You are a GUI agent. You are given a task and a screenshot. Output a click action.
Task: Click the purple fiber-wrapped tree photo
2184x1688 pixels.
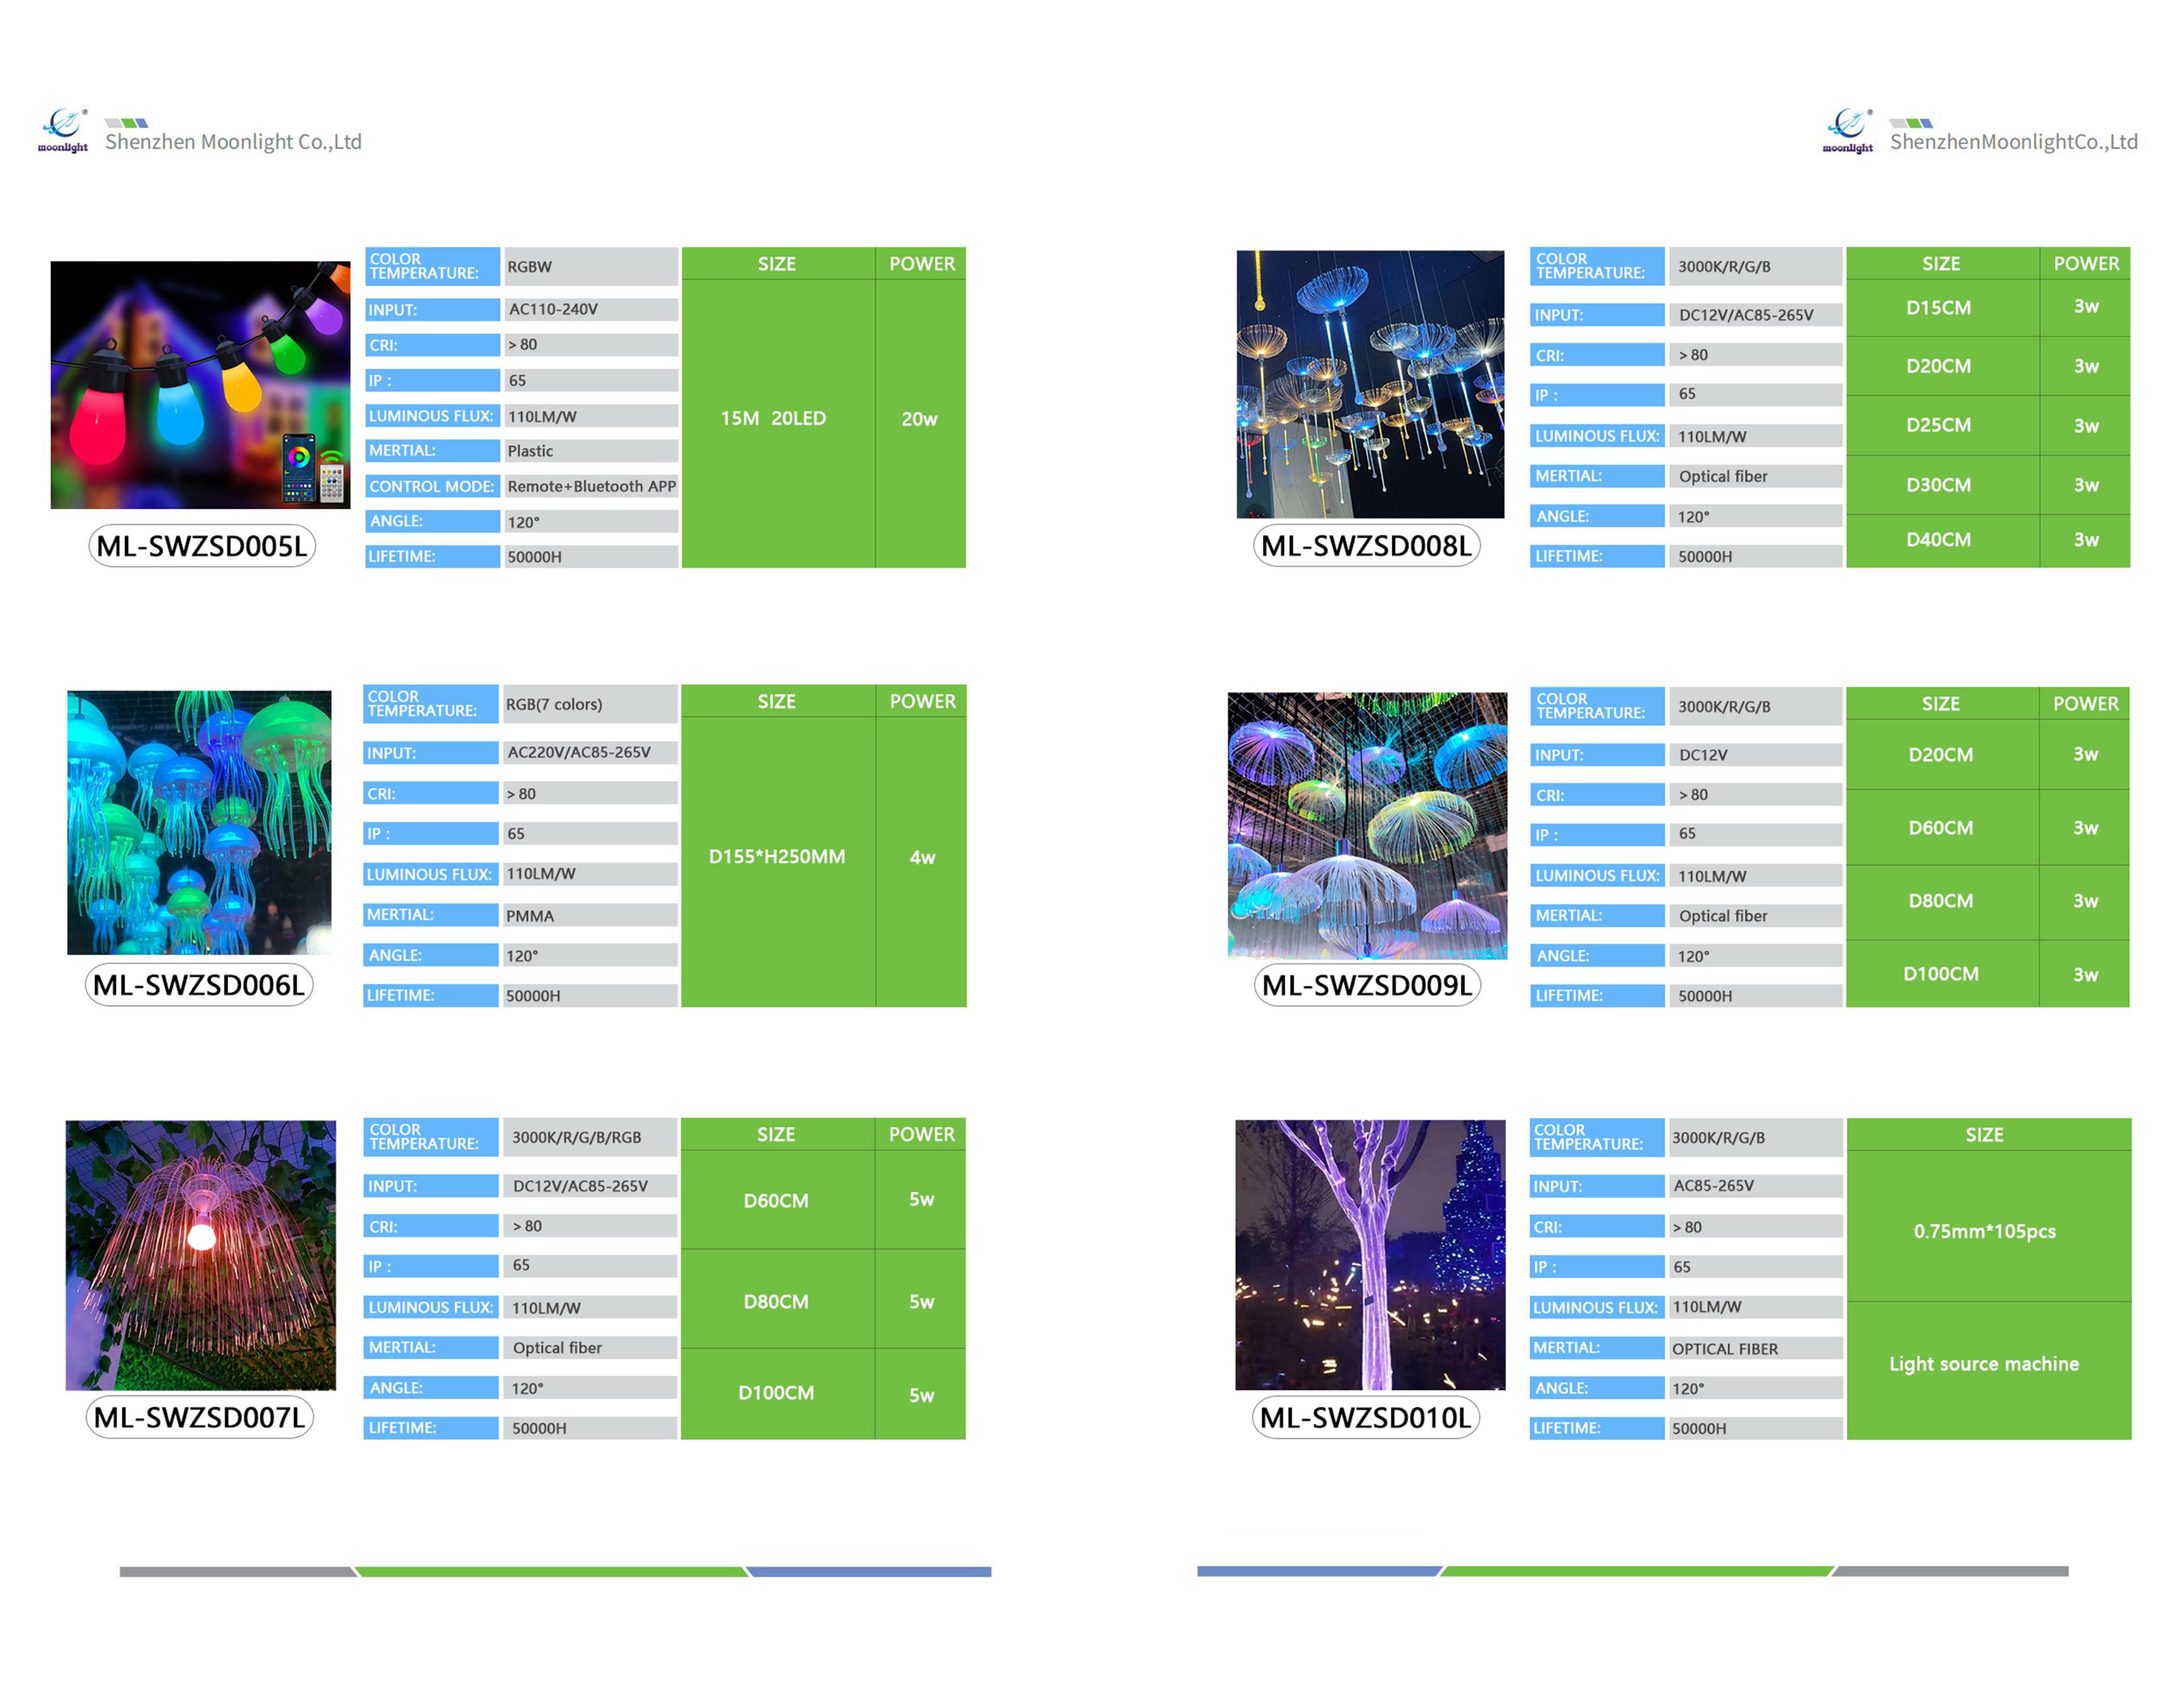point(1369,1254)
